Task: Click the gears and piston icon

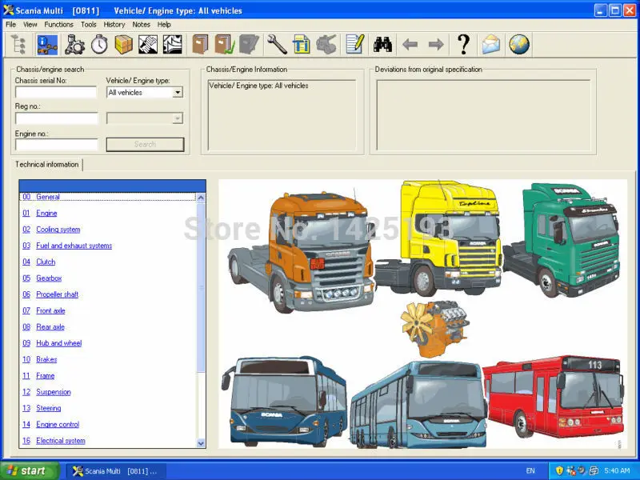Action: 74,44
